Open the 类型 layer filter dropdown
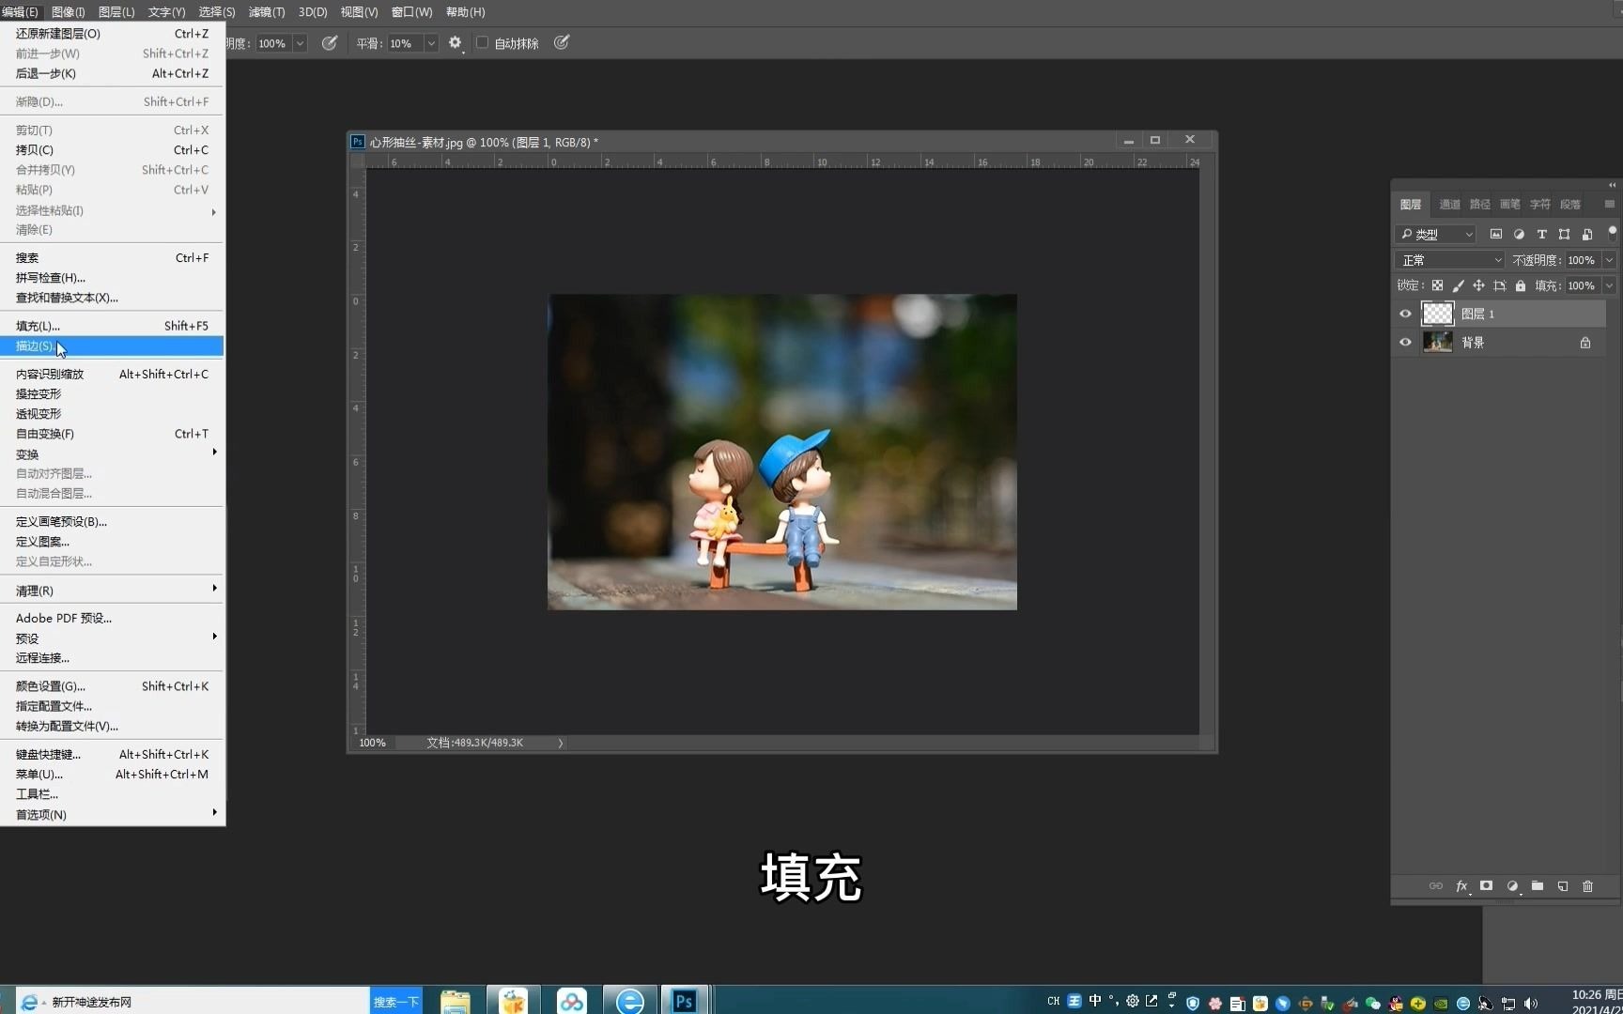 tap(1435, 234)
